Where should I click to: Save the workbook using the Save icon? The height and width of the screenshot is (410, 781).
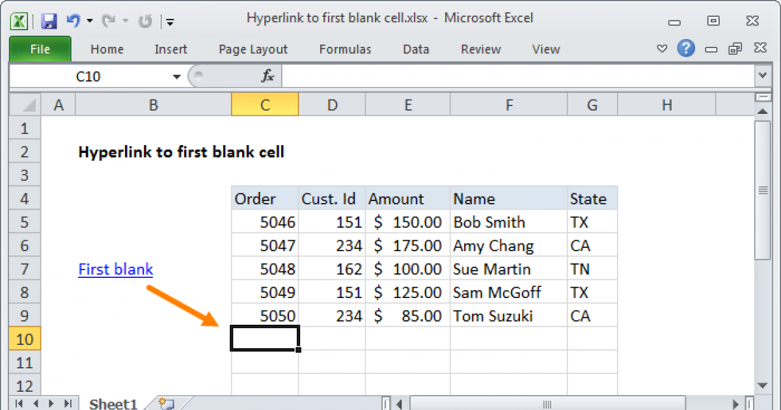pos(48,20)
